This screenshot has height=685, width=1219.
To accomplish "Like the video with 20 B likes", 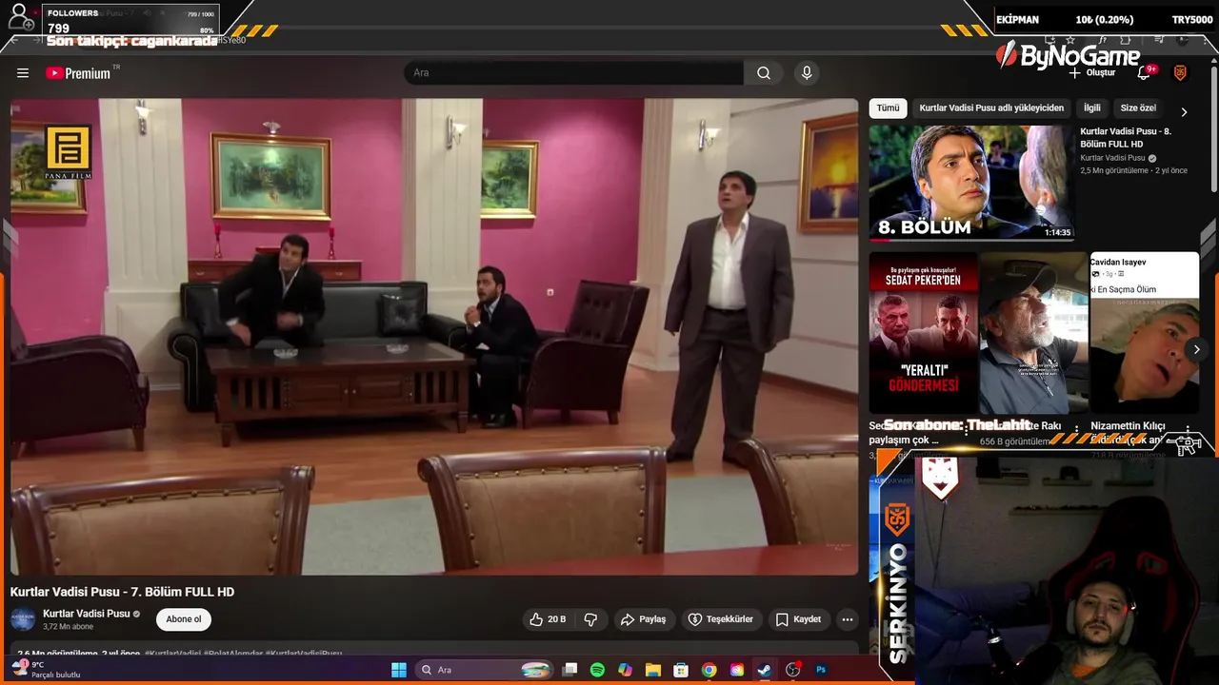I will (549, 619).
